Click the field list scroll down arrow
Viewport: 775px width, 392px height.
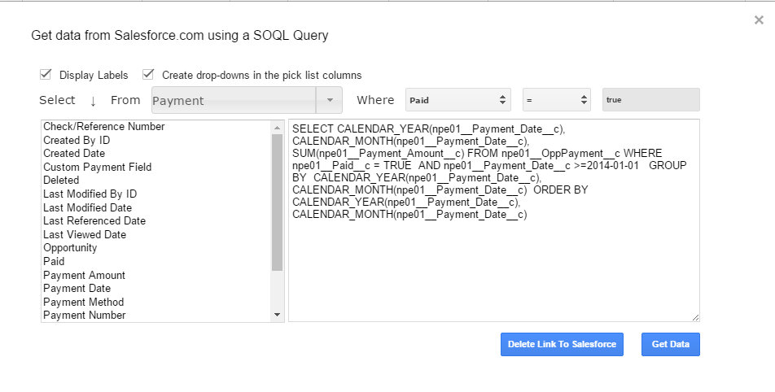pyautogui.click(x=278, y=315)
